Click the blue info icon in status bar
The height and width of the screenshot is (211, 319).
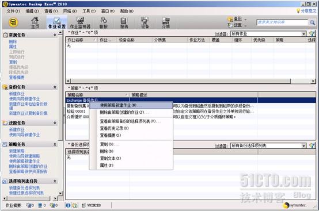68,205
